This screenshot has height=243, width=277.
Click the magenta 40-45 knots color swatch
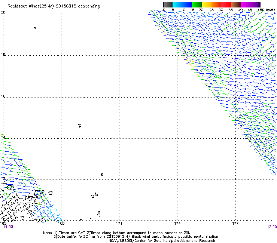point(246,4)
